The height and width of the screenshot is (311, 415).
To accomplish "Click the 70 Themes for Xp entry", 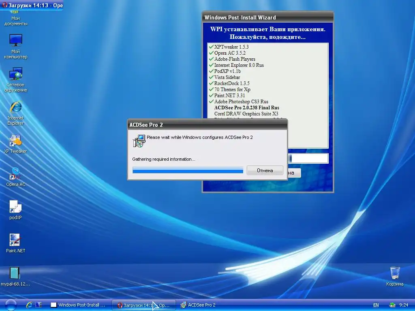I will click(x=232, y=89).
